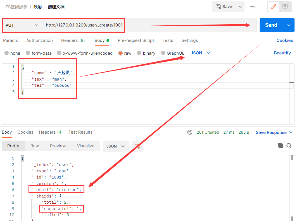The height and width of the screenshot is (224, 299).
Task: Expand the Send button options arrow
Action: click(x=289, y=25)
